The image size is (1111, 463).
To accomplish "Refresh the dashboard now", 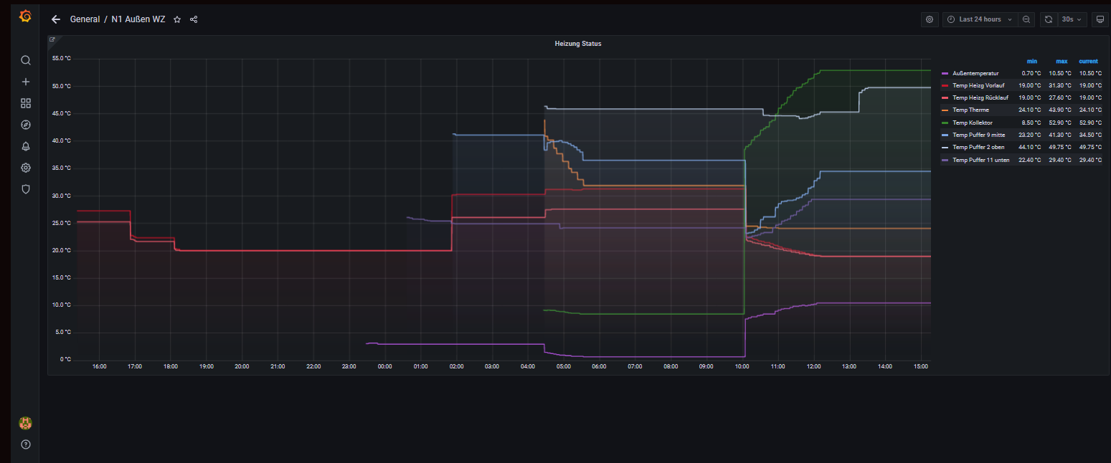I will 1049,19.
